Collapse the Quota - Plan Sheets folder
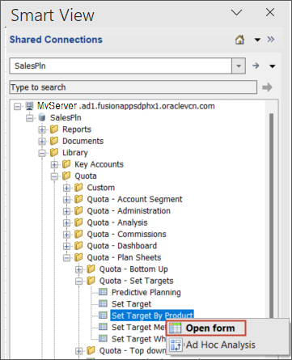 66,258
